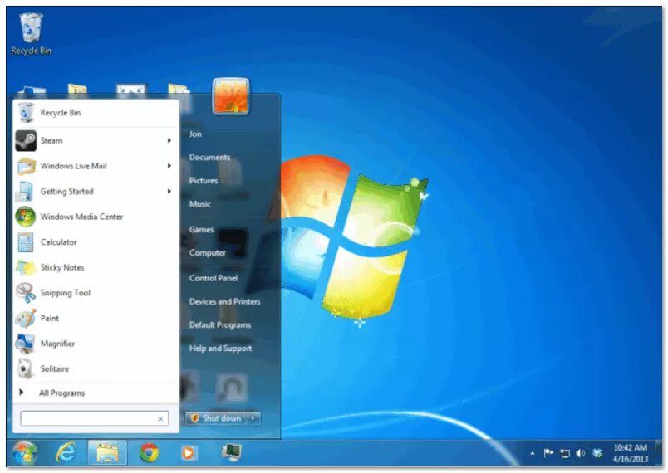
Task: Click the volume speaker tray icon
Action: [581, 453]
